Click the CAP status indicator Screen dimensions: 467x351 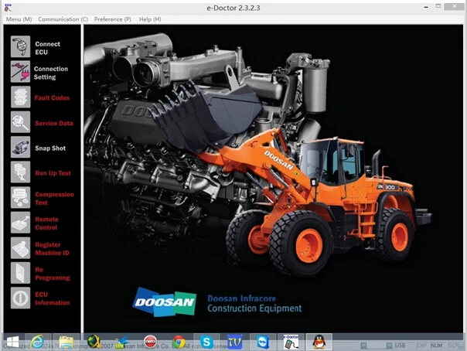[421, 346]
